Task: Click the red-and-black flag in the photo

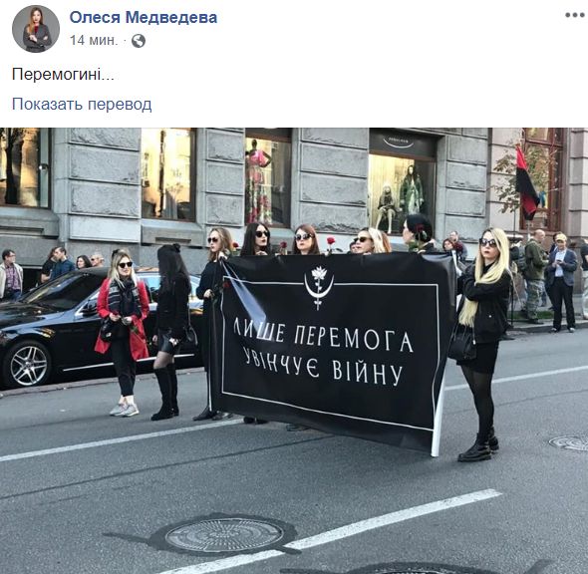Action: (526, 182)
